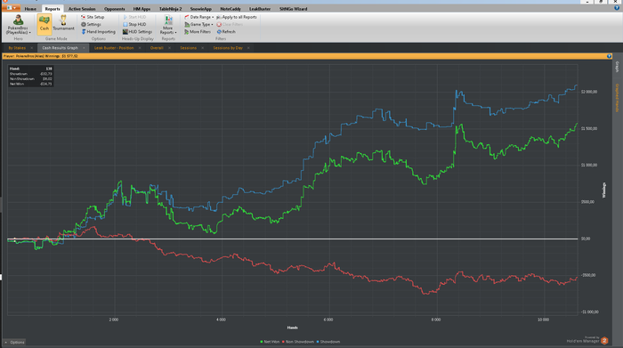623x348 pixels.
Task: Click the hand info box on graph
Action: [30, 77]
